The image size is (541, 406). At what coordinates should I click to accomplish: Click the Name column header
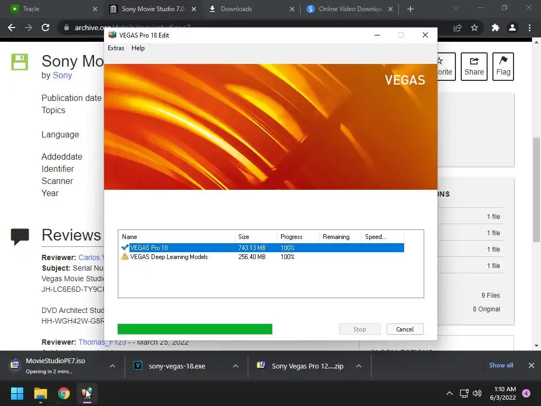click(176, 236)
